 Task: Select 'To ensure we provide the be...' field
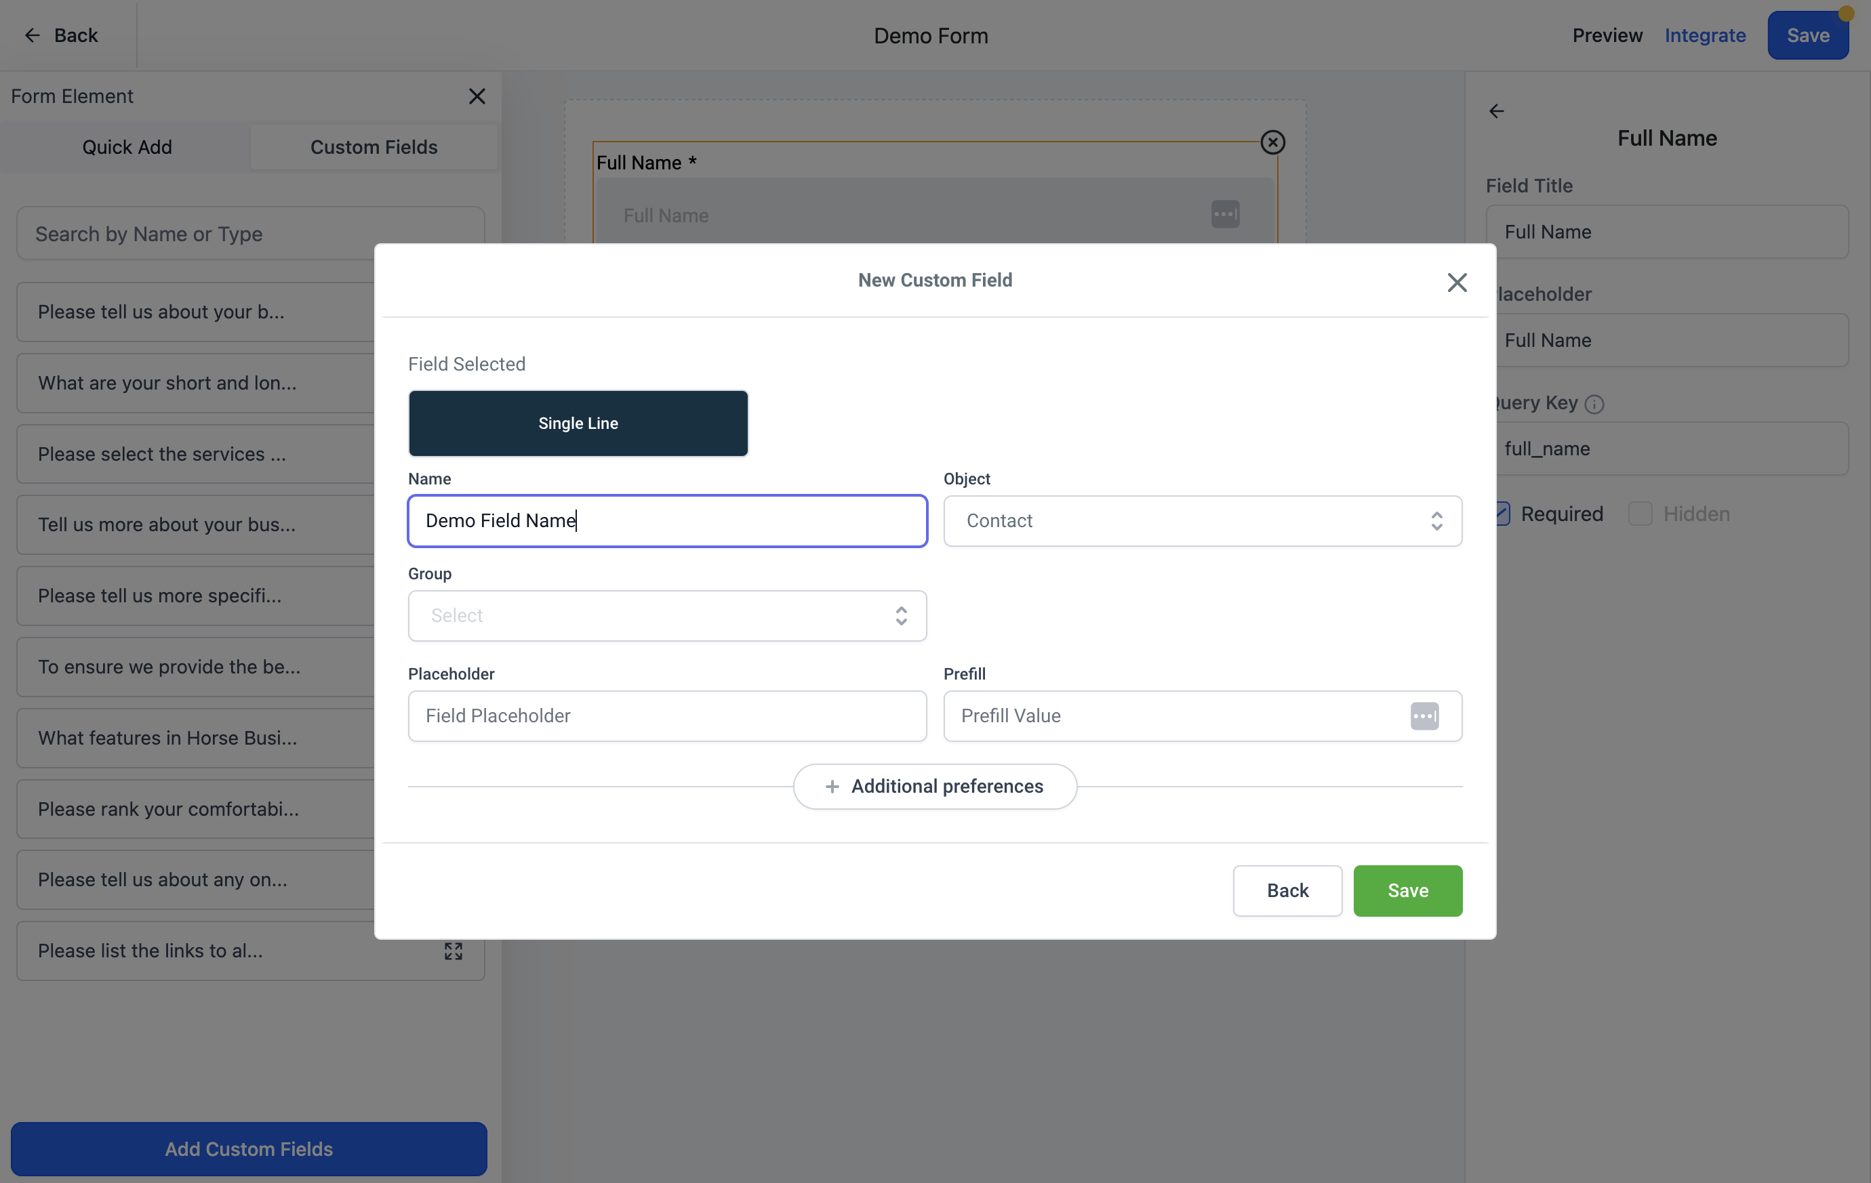pos(196,667)
